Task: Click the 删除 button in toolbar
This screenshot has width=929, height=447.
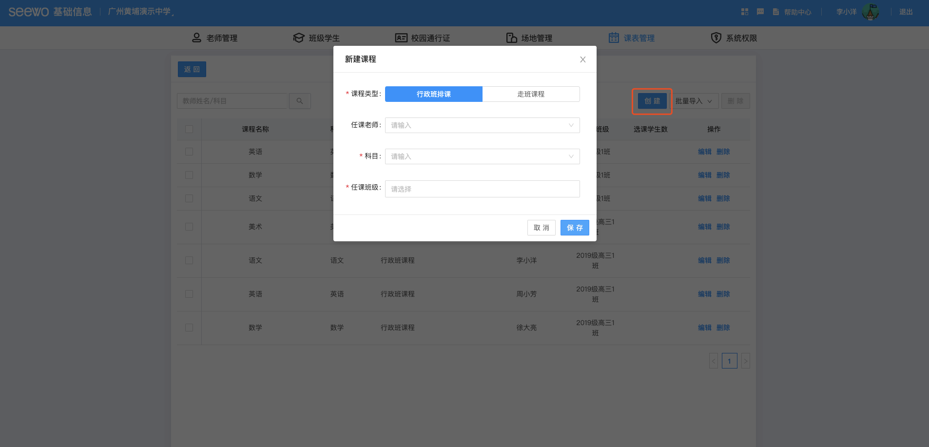Action: coord(735,101)
